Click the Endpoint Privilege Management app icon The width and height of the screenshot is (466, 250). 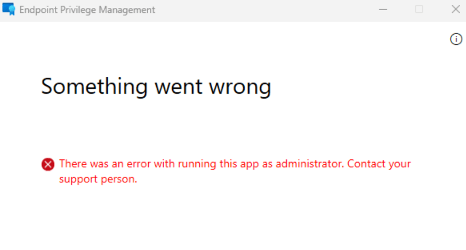[x=9, y=10]
